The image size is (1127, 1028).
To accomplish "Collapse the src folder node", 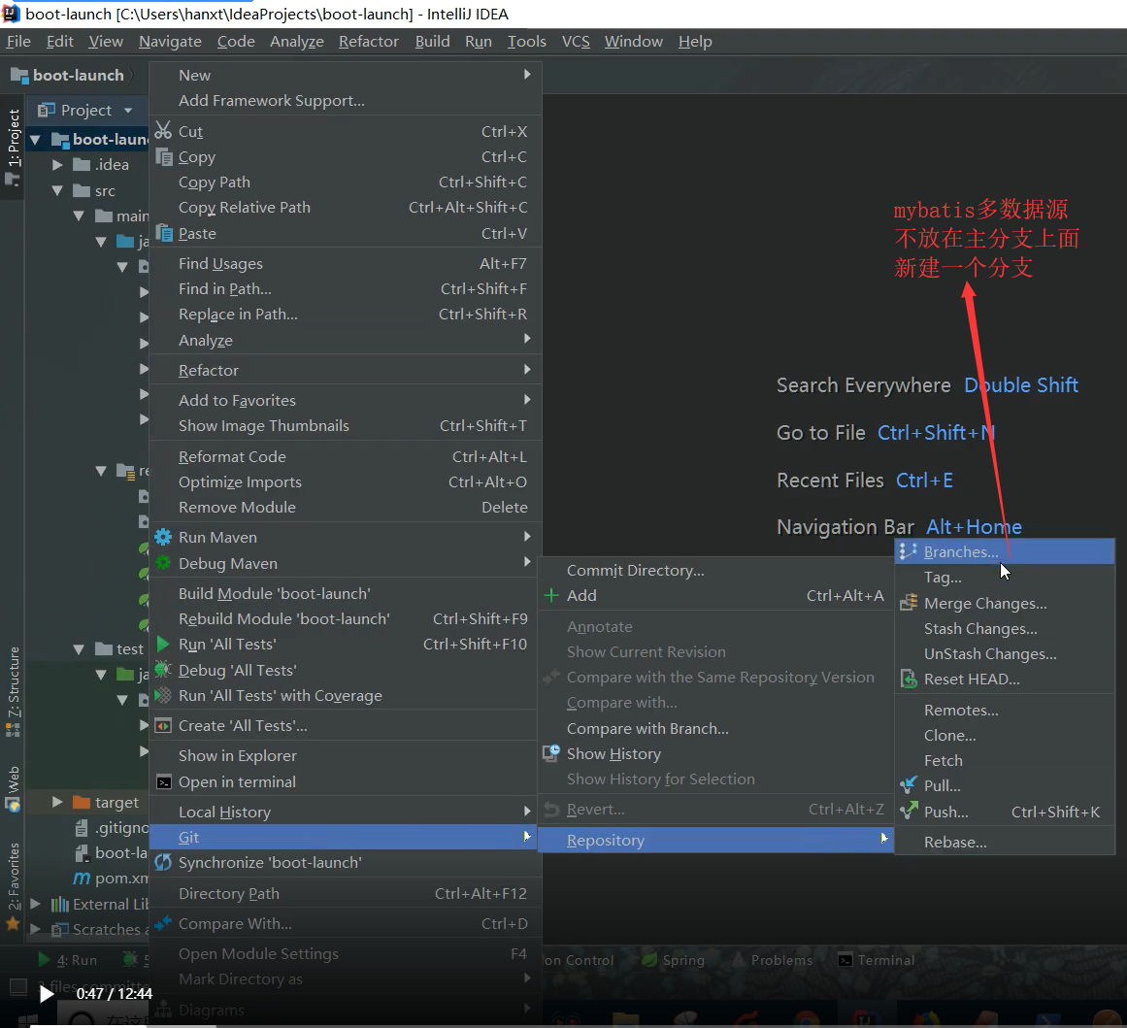I will 57,190.
